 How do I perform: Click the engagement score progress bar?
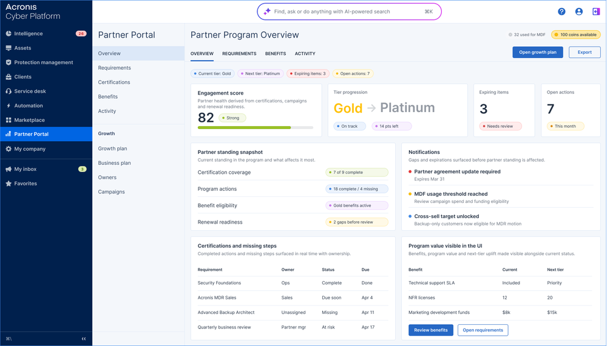[256, 128]
